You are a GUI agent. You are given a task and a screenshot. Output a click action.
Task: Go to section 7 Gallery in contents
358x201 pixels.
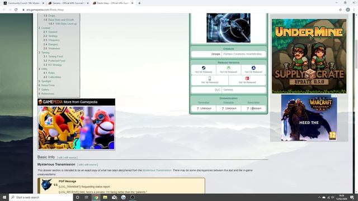click(44, 90)
